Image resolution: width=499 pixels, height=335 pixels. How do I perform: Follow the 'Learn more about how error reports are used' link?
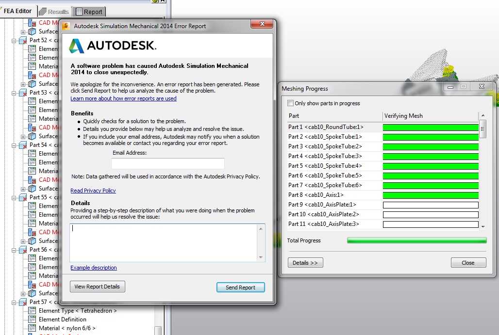pyautogui.click(x=123, y=98)
